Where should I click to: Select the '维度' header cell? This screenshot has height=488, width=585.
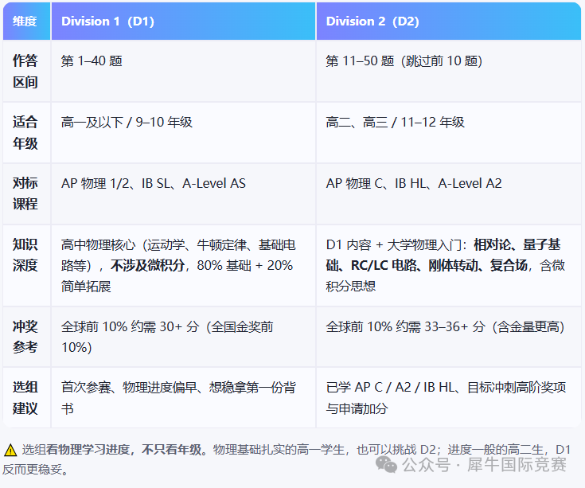click(x=26, y=21)
